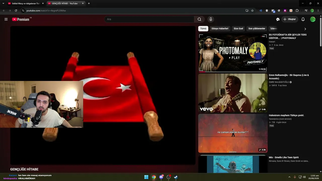
Task: Open Mix - Smells Like Teen Spirit
Action: 284,157
